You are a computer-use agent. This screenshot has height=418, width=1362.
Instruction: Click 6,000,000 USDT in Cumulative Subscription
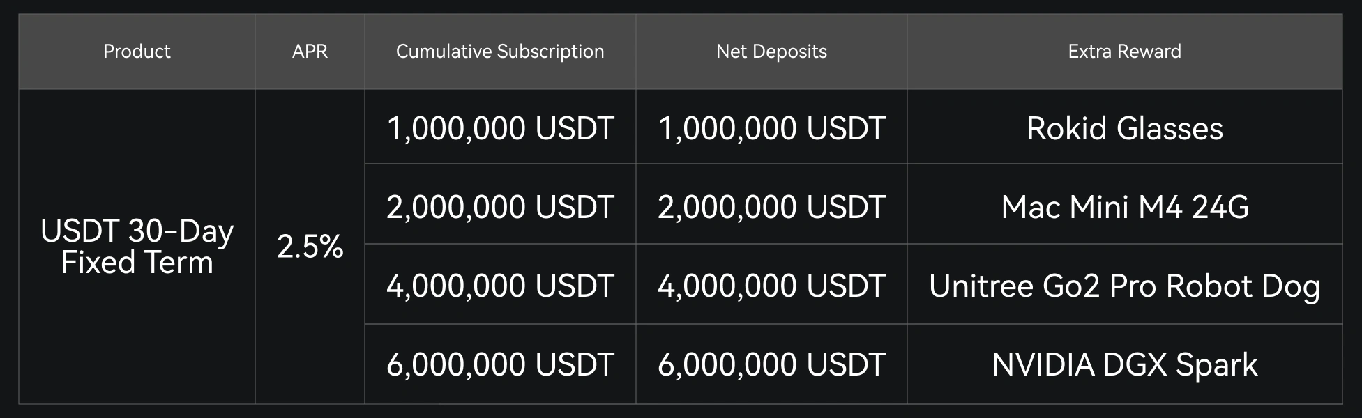coord(500,364)
